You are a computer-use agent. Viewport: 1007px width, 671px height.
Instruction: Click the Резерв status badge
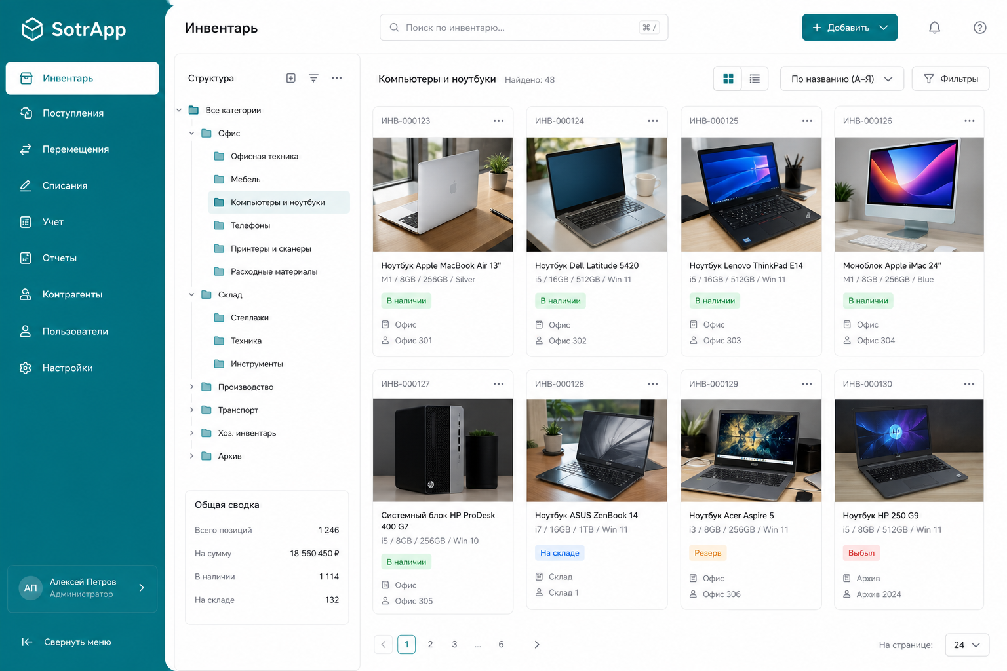708,553
